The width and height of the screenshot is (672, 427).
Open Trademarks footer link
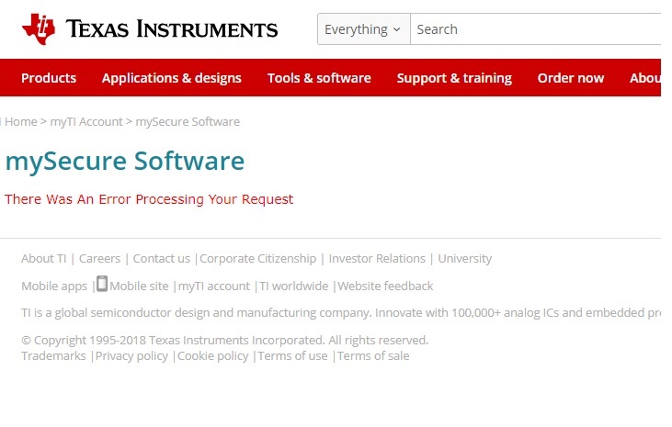53,356
